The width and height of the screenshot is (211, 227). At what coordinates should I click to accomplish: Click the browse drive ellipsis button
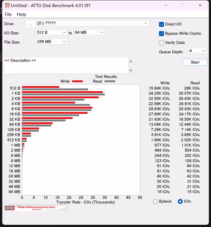30,24
